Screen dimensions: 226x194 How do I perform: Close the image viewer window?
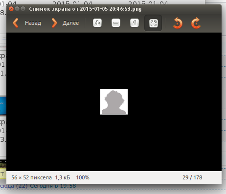[x=11, y=9]
